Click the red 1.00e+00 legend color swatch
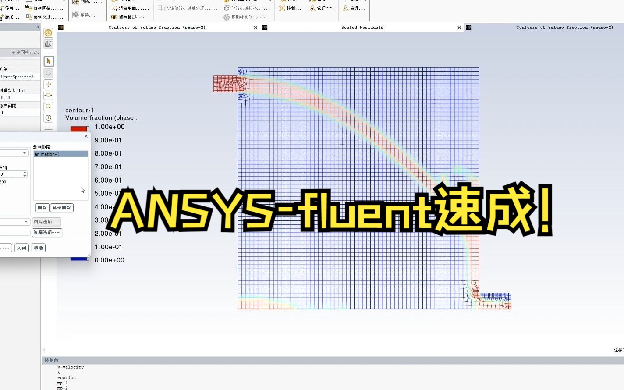This screenshot has height=390, width=624. (x=79, y=129)
